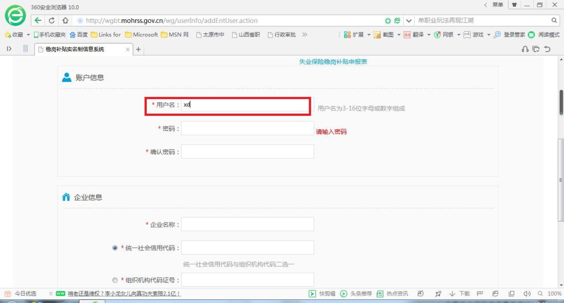The height and width of the screenshot is (303, 564).
Task: Open the 百度 bookmark link
Action: [x=78, y=35]
